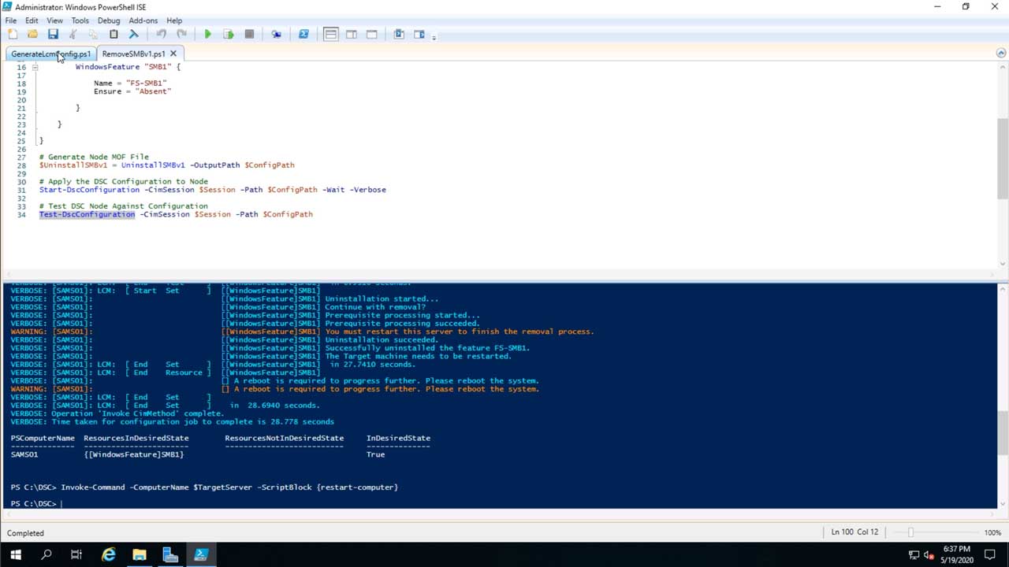Click the Clear Console Pane icon
Viewport: 1009px width, 567px height.
[133, 35]
